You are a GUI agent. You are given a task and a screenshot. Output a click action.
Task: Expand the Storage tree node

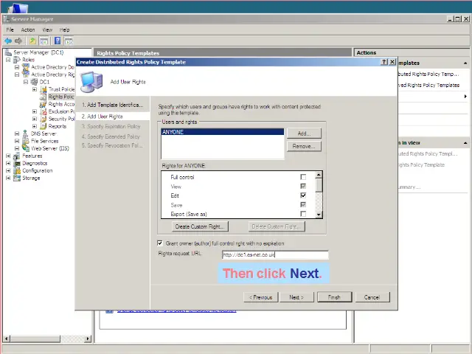pos(8,178)
